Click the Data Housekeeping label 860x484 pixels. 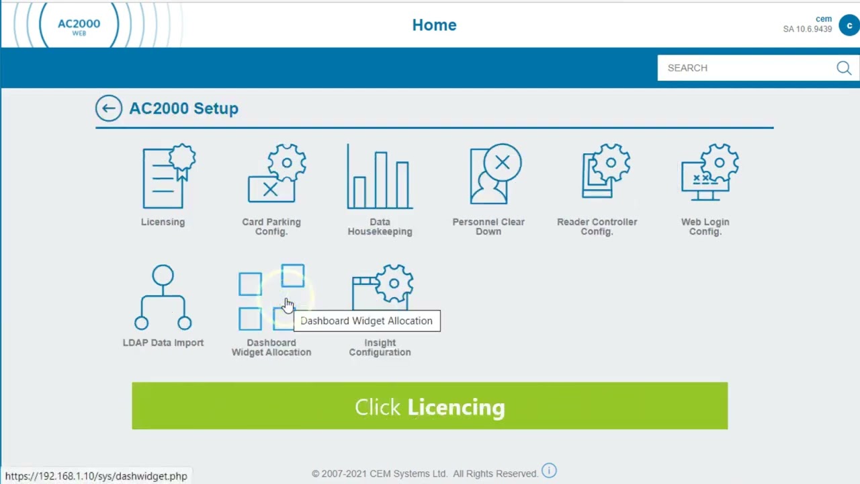pos(380,227)
